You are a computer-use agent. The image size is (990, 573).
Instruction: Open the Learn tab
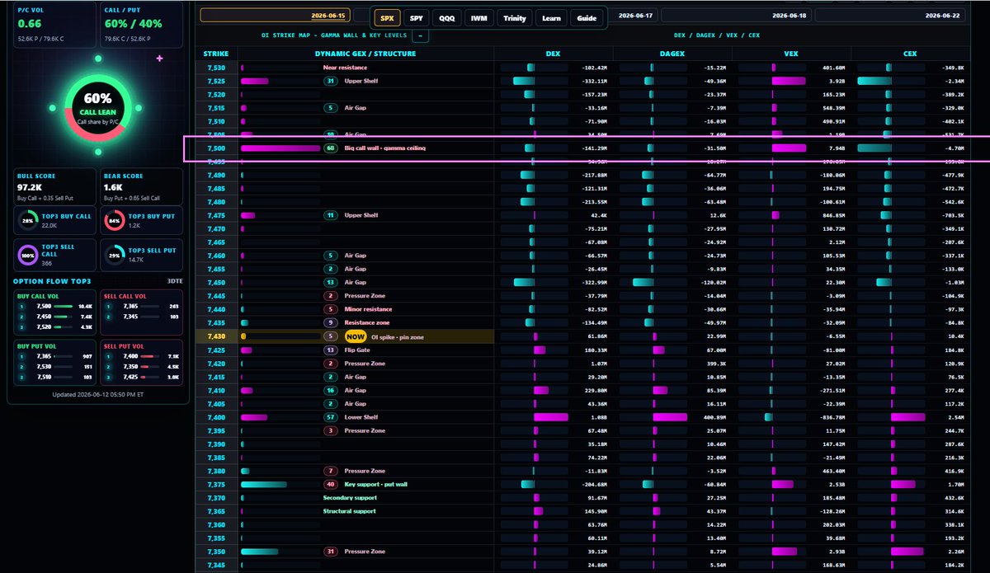pos(551,18)
